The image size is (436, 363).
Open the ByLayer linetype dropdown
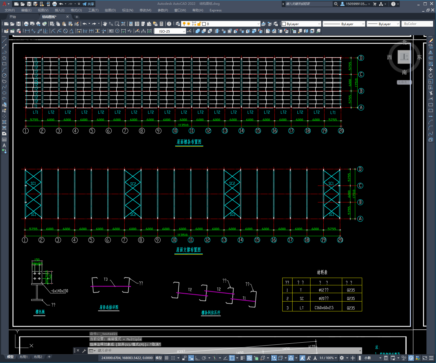344,24
